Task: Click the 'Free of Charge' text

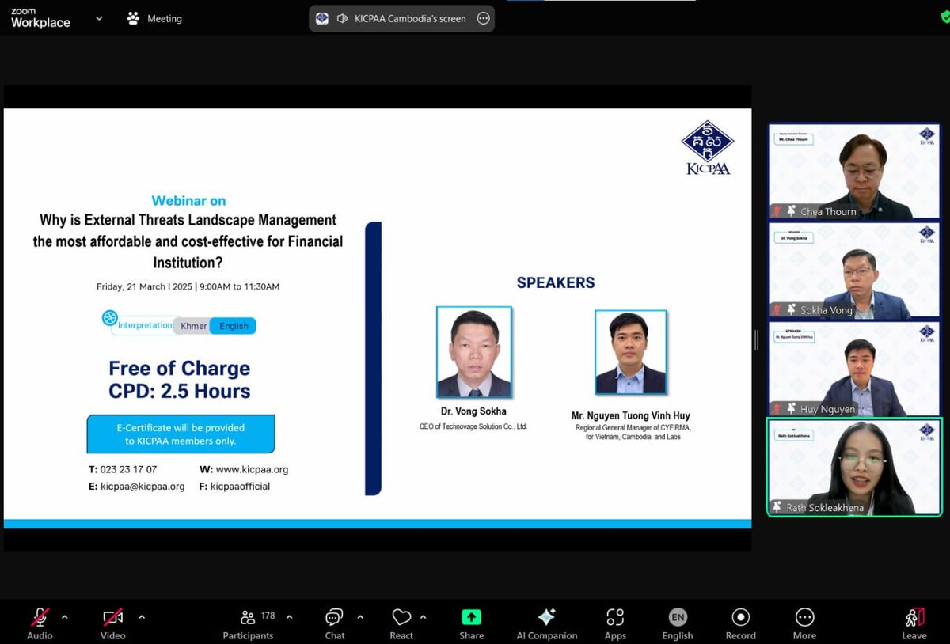Action: tap(180, 368)
